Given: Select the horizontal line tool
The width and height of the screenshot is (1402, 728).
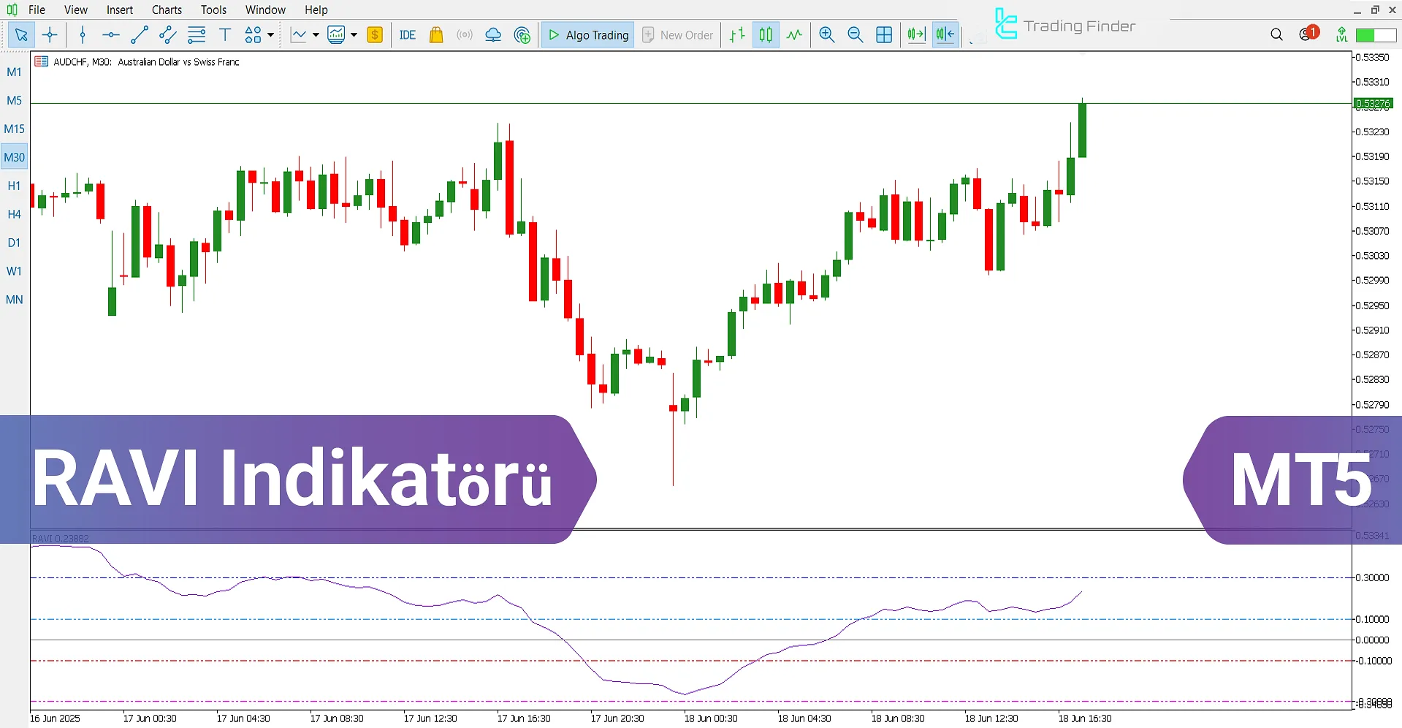Looking at the screenshot, I should point(110,35).
